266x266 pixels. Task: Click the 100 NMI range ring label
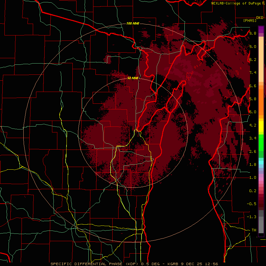[133, 23]
